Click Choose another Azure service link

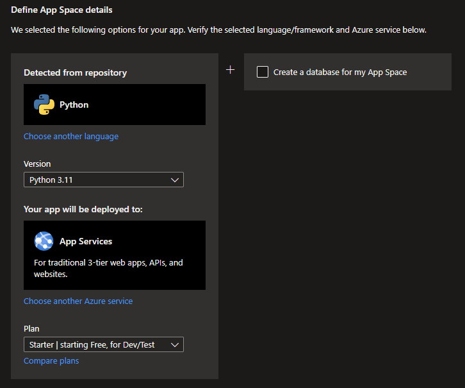tap(78, 301)
